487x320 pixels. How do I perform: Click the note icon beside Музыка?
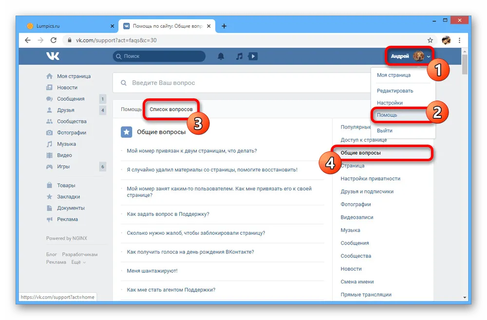(x=49, y=144)
